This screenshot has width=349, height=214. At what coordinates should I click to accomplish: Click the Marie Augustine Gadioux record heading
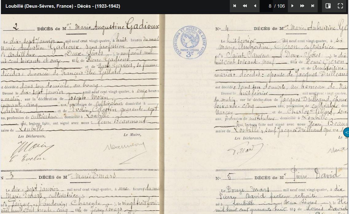[98, 28]
